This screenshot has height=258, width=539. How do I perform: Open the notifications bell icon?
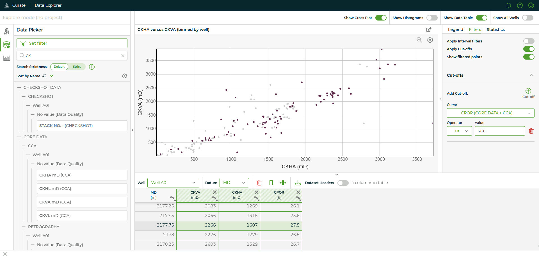pyautogui.click(x=508, y=5)
